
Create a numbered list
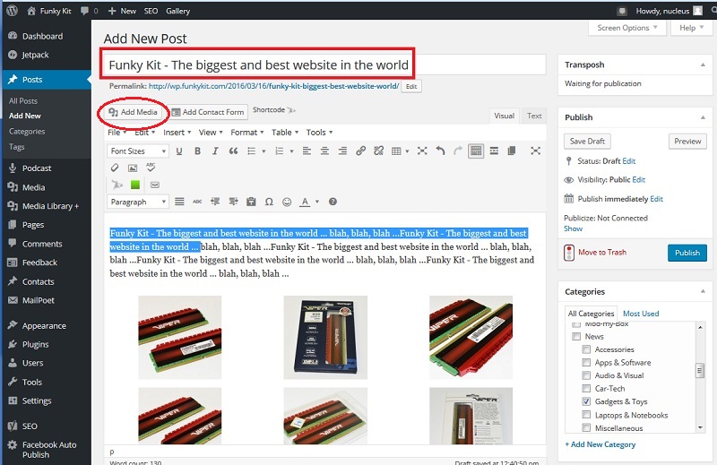[279, 151]
